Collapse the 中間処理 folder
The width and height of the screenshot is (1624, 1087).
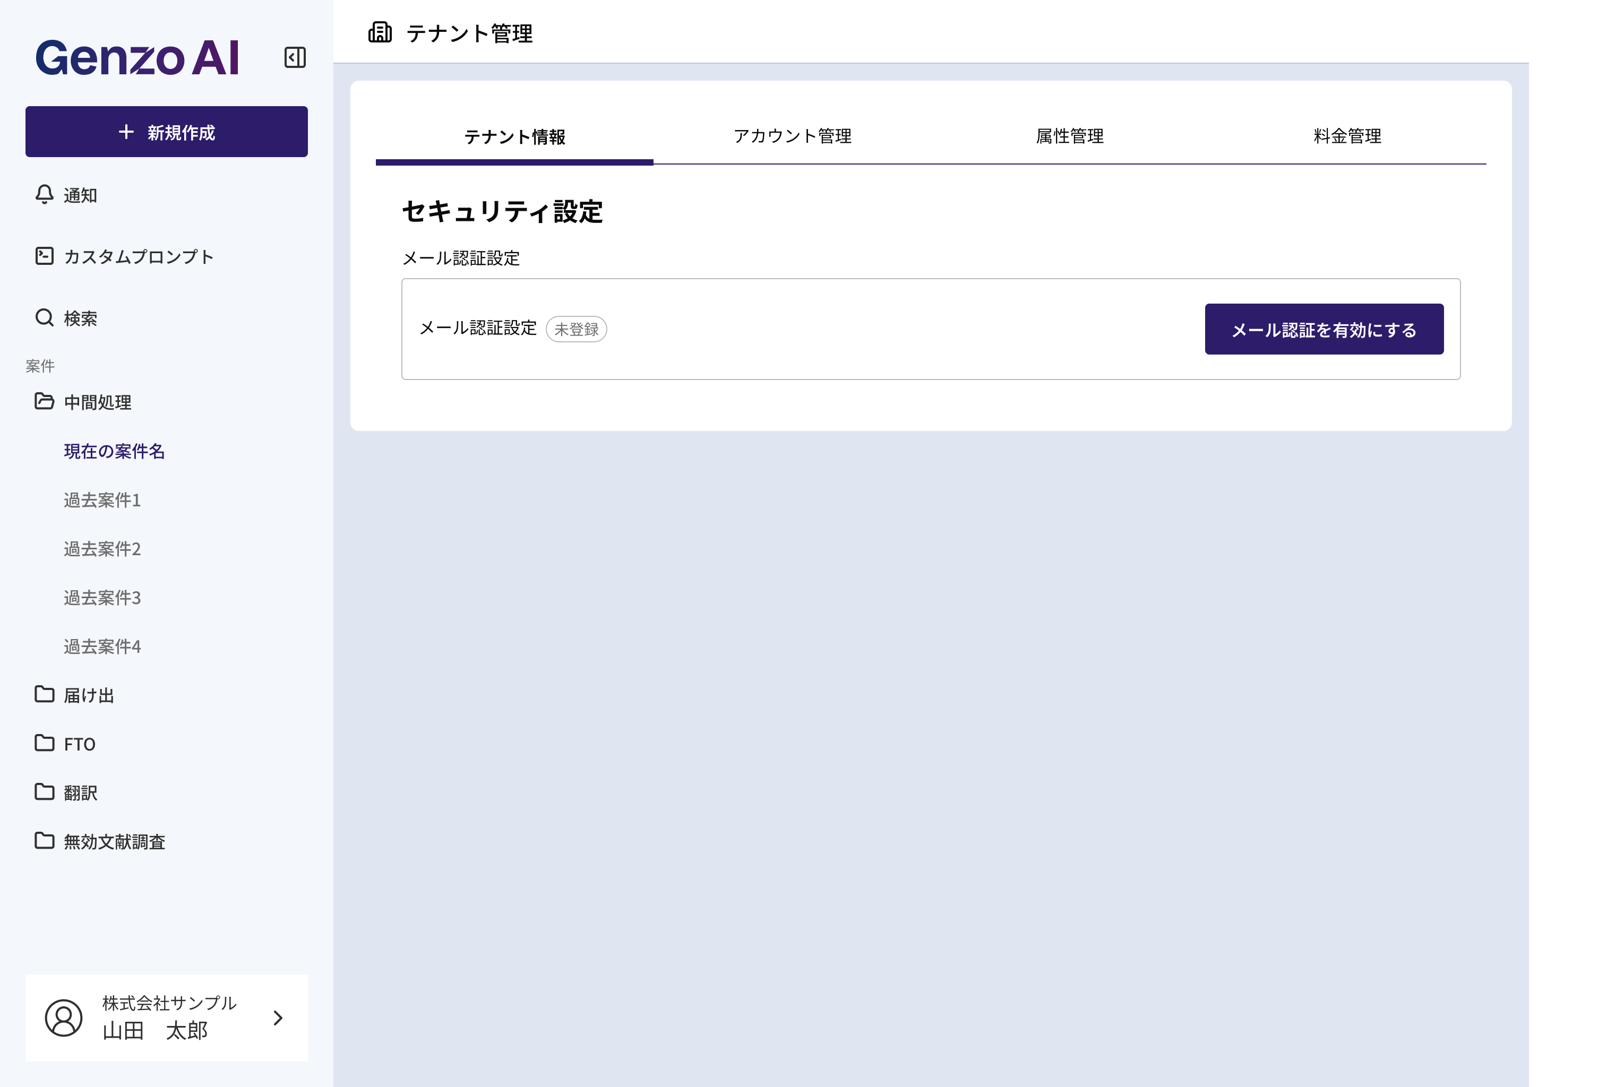(x=98, y=403)
